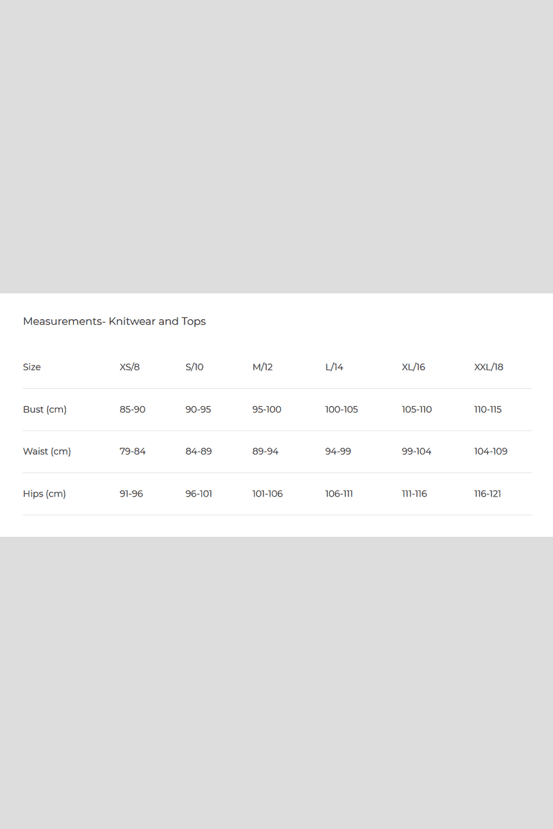Image resolution: width=553 pixels, height=829 pixels.
Task: Click the Measurements- Knitwear and Tops heading
Action: point(114,321)
